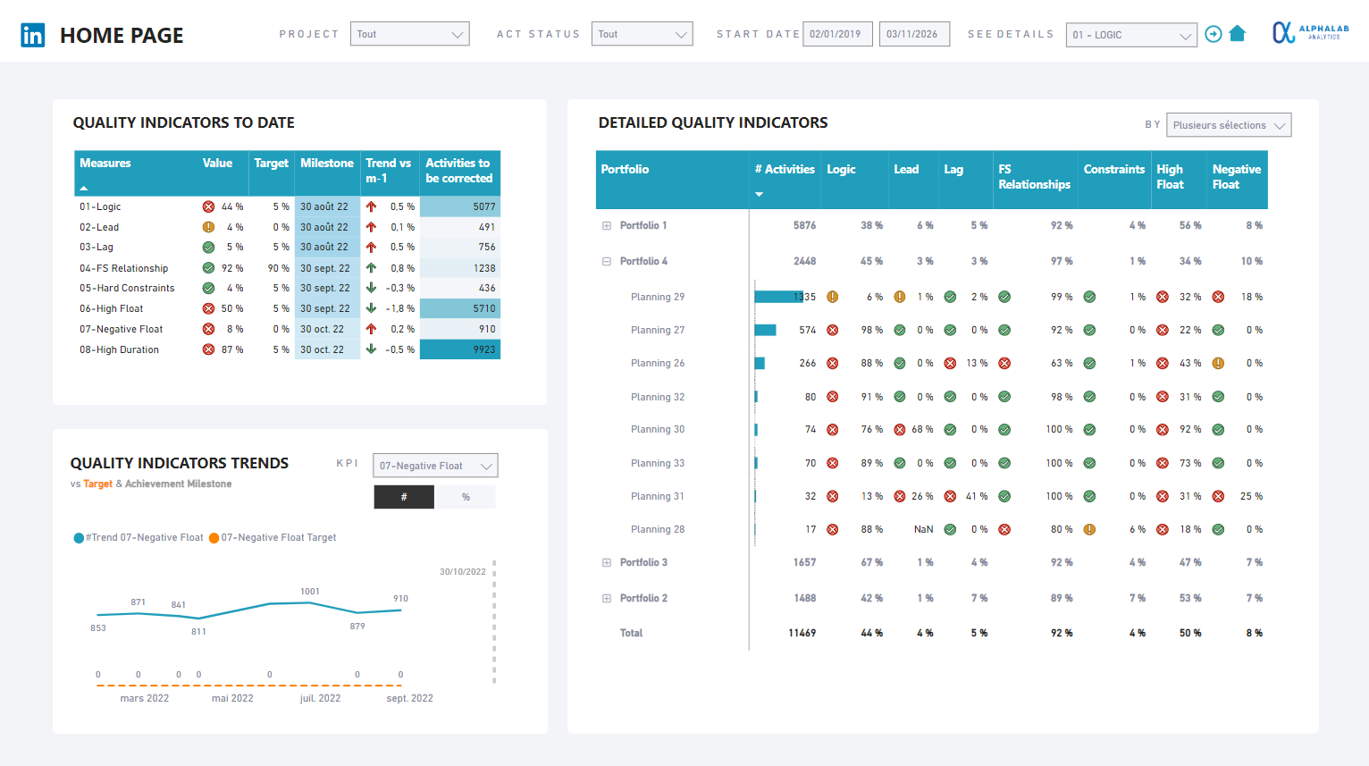Toggle Trend 07-Negative Float legend series
This screenshot has height=766, width=1369.
pos(139,538)
